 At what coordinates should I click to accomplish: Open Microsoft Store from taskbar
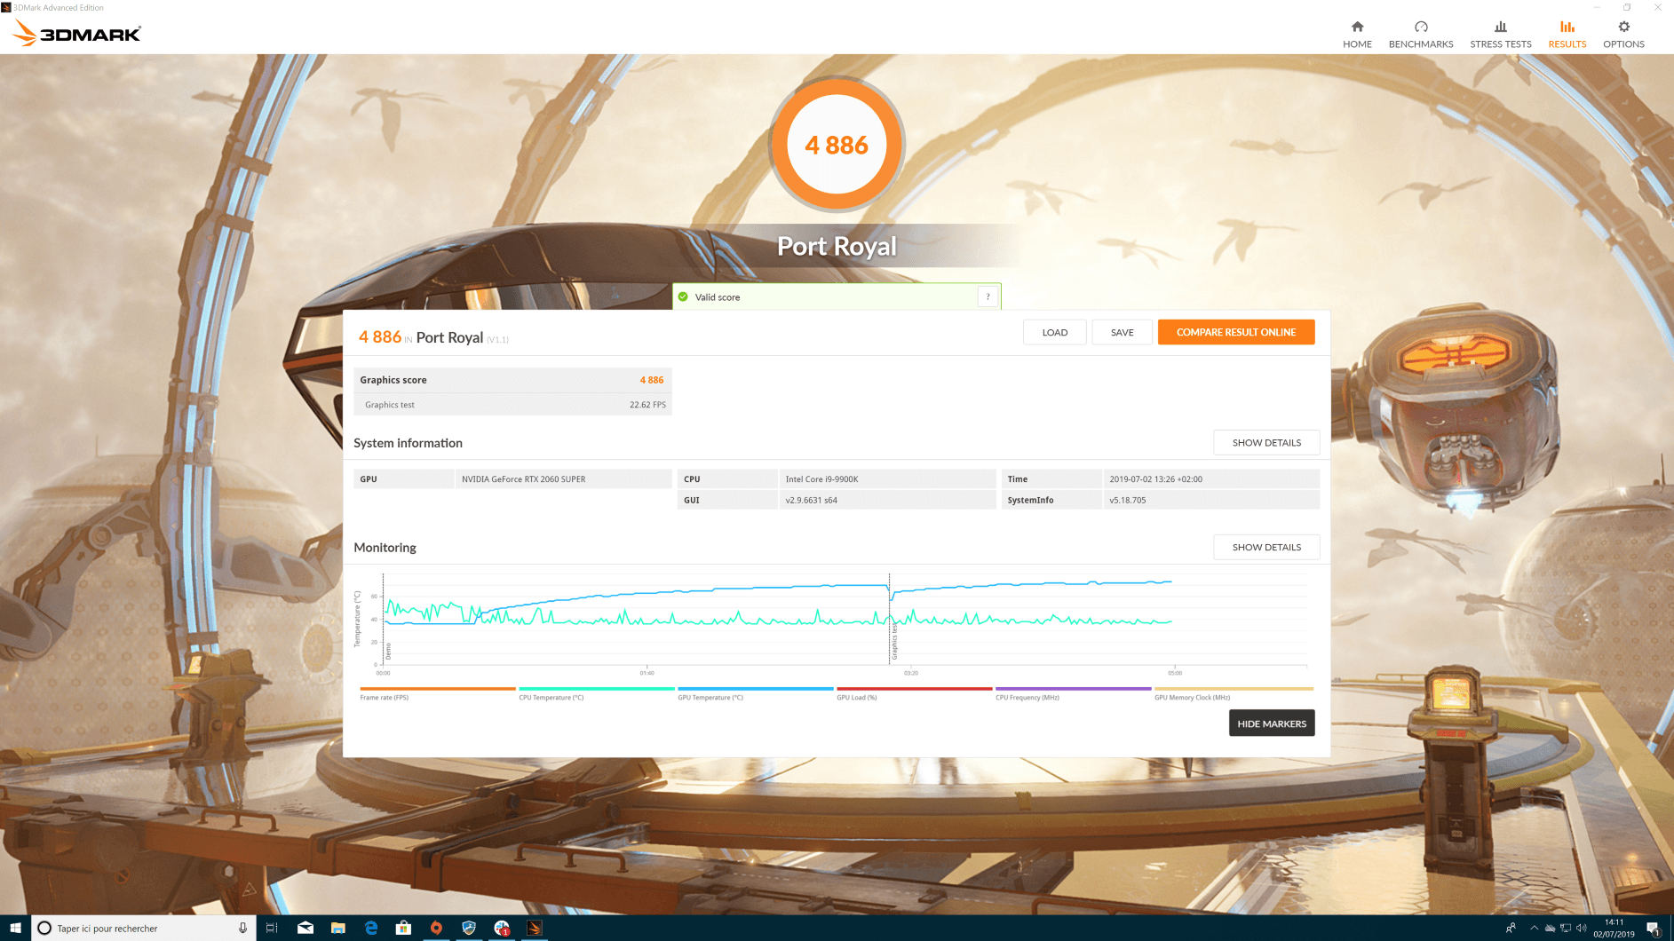coord(403,928)
